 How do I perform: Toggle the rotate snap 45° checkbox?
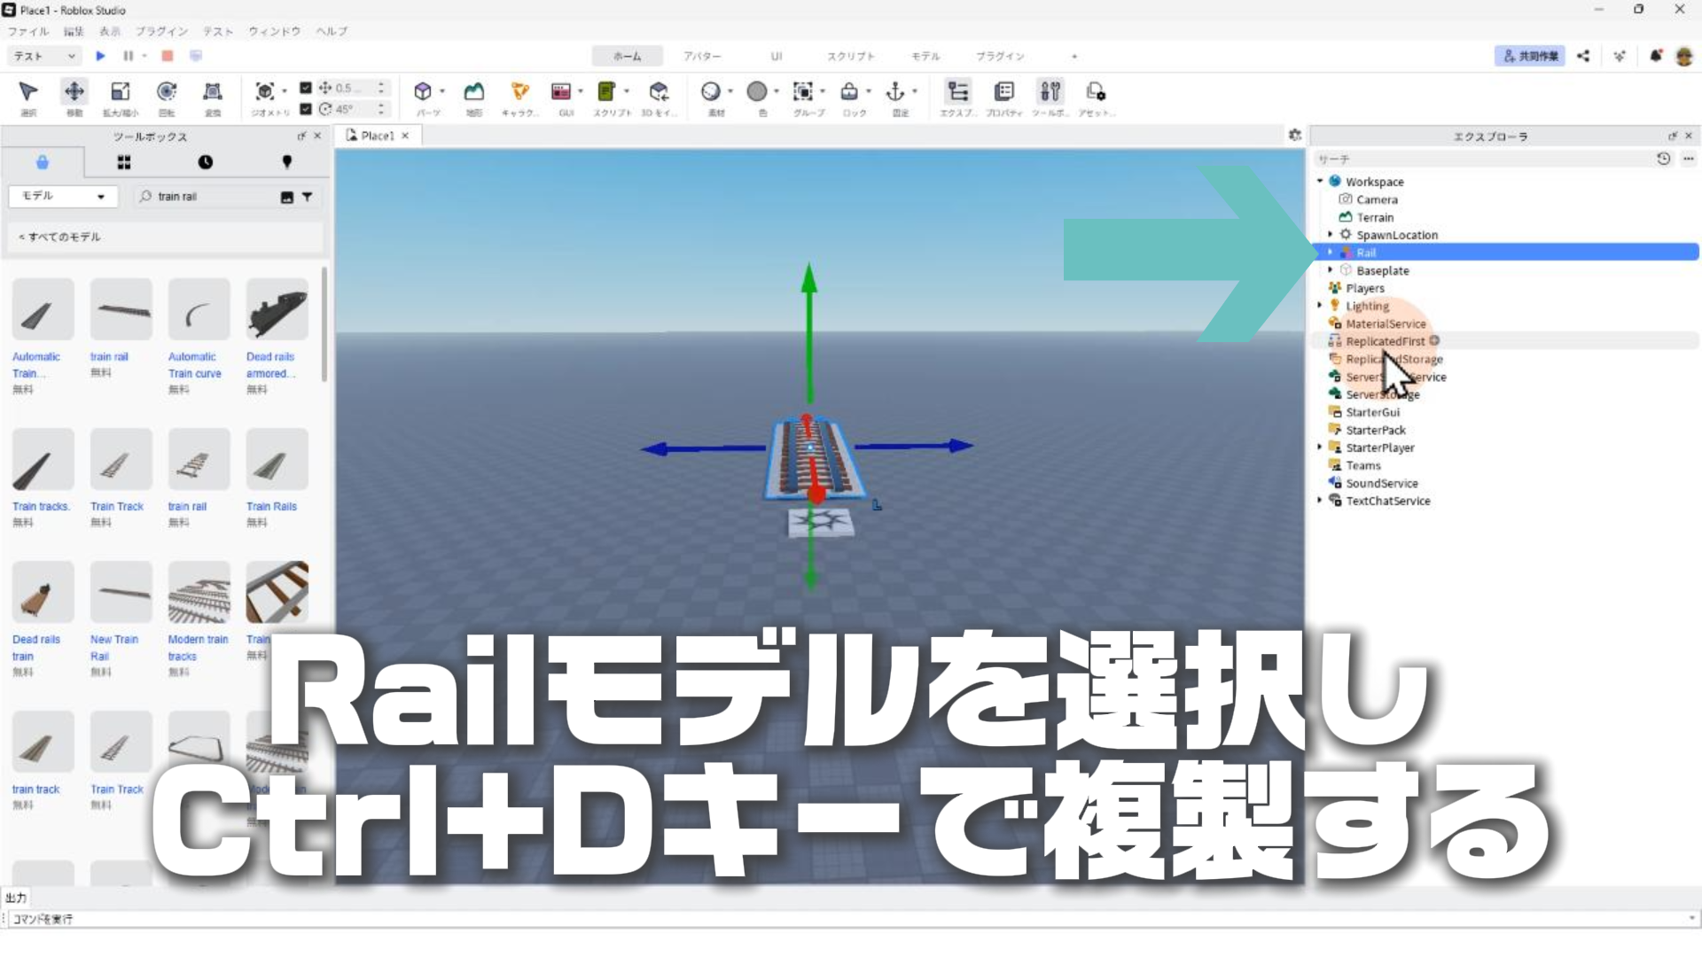tap(306, 109)
